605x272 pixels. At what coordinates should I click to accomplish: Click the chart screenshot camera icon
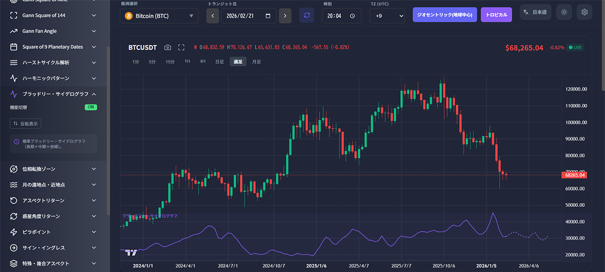pyautogui.click(x=168, y=47)
